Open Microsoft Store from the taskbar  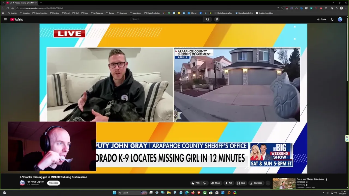tap(211, 193)
